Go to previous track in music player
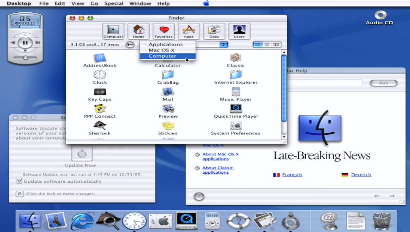This screenshot has height=232, width=410. click(13, 43)
